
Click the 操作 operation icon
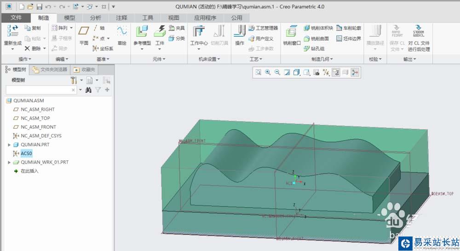(240, 31)
